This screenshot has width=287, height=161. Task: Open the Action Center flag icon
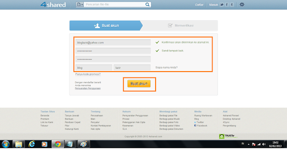click(x=253, y=144)
